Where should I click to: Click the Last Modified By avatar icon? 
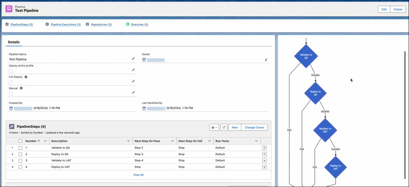click(x=144, y=108)
